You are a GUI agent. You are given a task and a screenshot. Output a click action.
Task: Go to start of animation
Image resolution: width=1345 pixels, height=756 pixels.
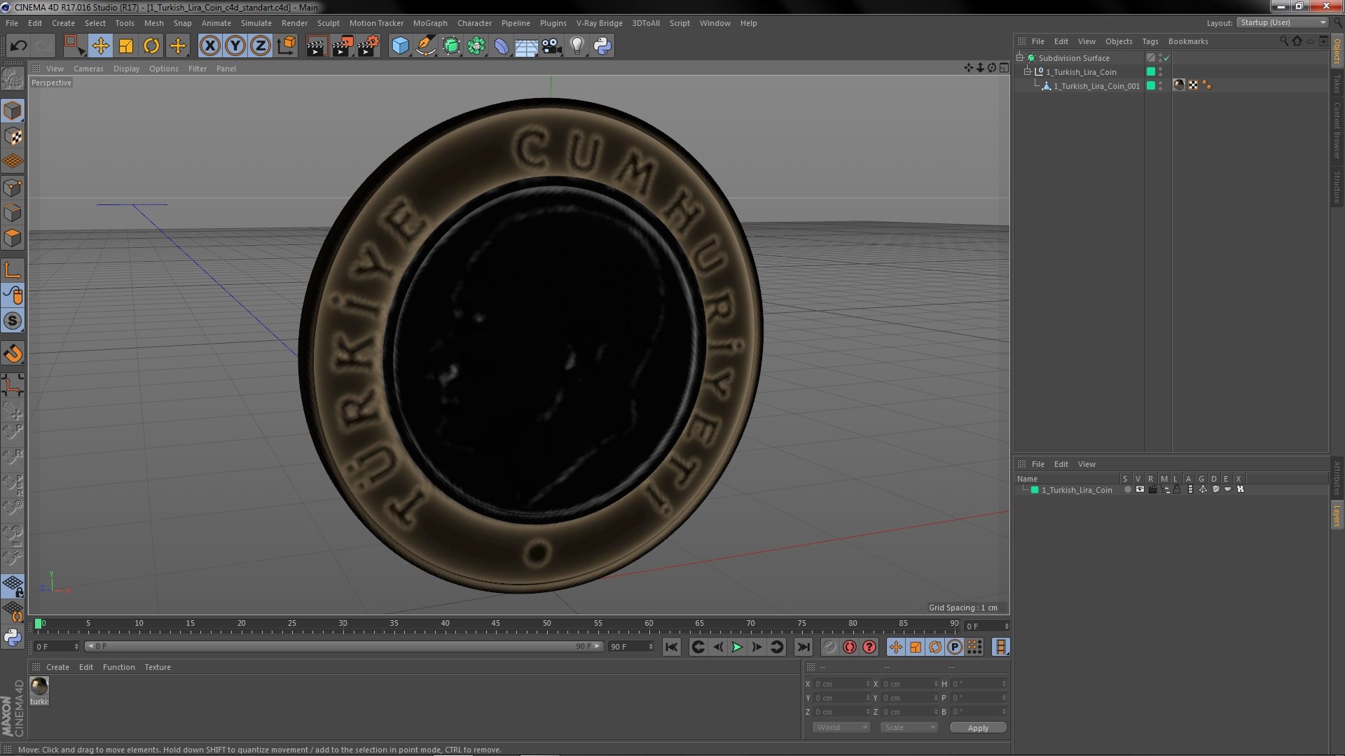pyautogui.click(x=671, y=647)
